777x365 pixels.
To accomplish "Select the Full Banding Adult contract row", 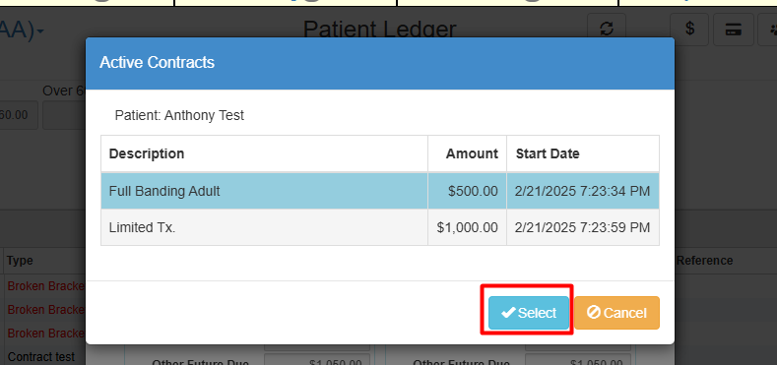I will tap(380, 191).
